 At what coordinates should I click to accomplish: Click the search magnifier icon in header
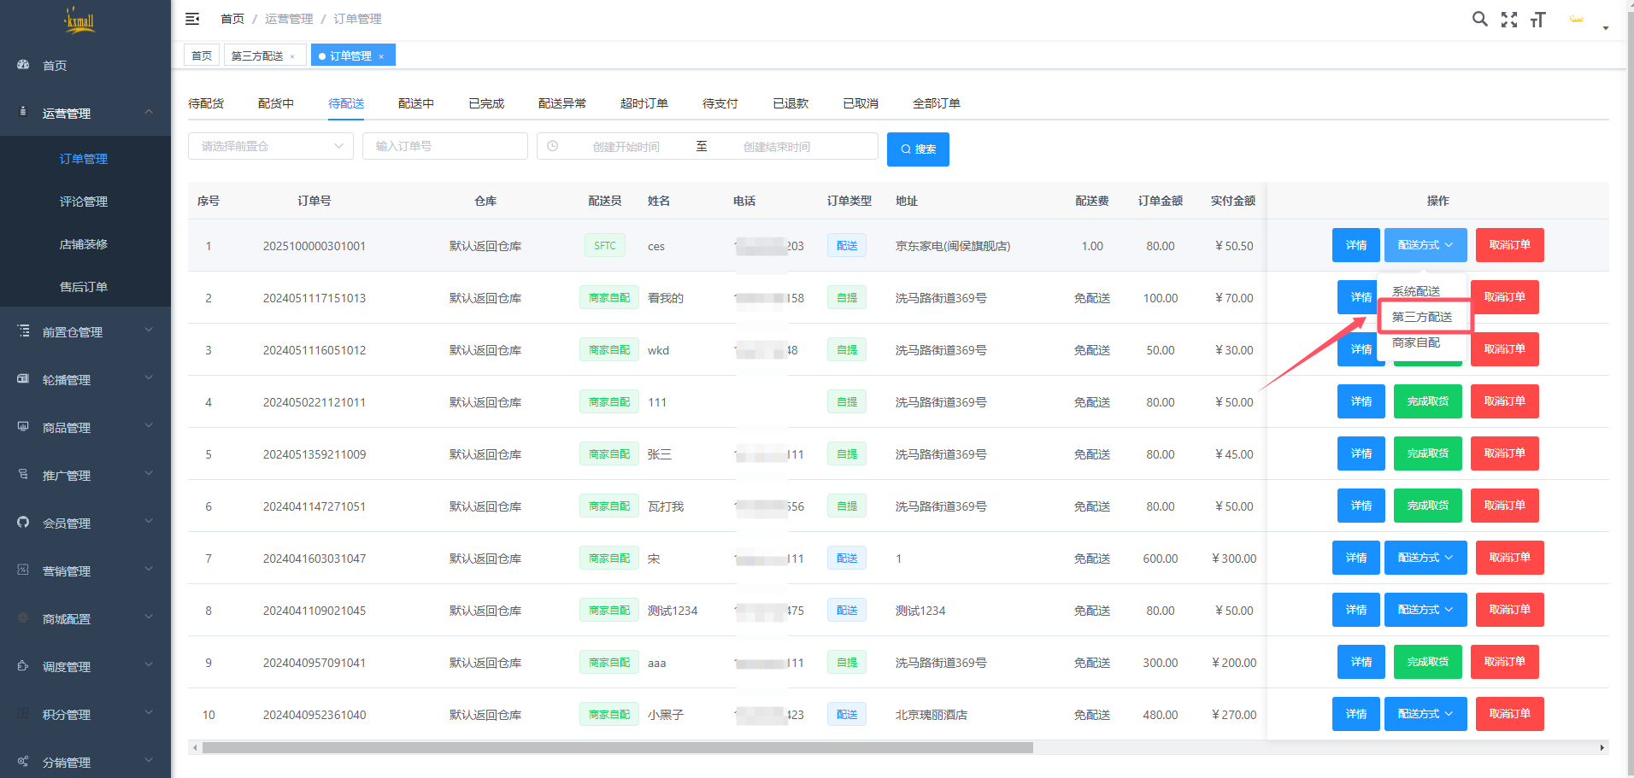[1479, 19]
